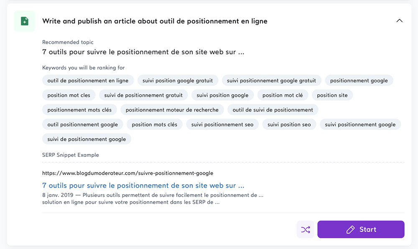418x249 pixels.
Task: Select 'suivi de positionnement gratuit' chip
Action: 143,95
